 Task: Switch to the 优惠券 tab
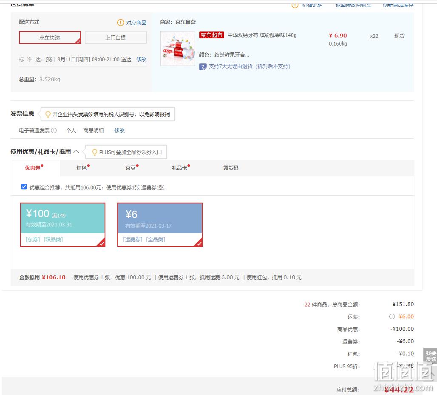coord(33,168)
